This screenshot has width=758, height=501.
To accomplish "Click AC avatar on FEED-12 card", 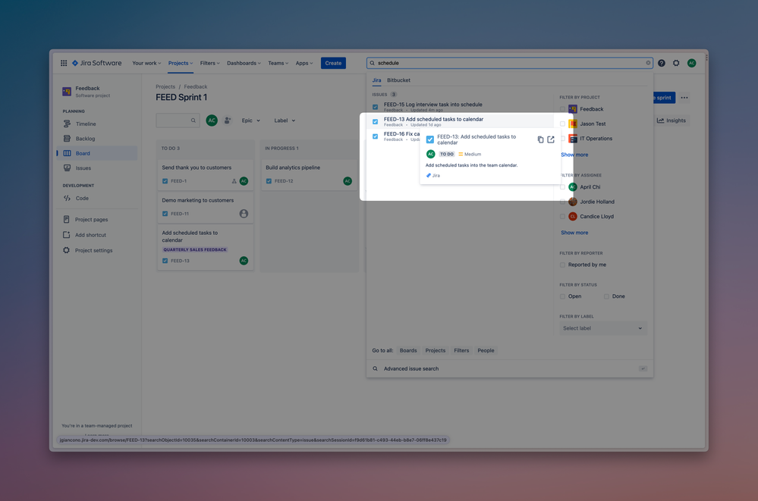I will pyautogui.click(x=348, y=181).
